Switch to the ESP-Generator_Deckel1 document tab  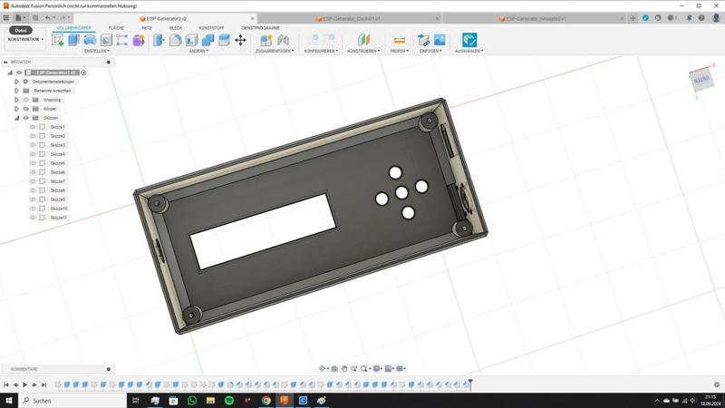coord(349,18)
